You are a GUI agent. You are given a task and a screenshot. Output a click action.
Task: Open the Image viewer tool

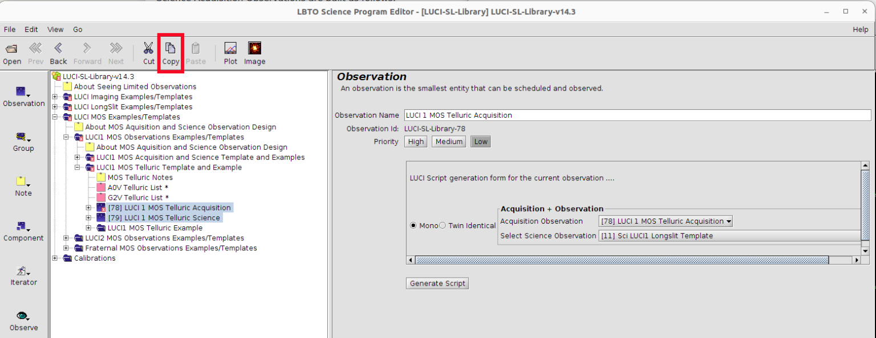point(254,49)
